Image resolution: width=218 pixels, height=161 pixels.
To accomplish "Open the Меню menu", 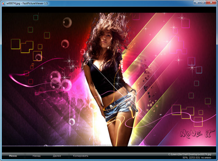I will pos(13,156).
